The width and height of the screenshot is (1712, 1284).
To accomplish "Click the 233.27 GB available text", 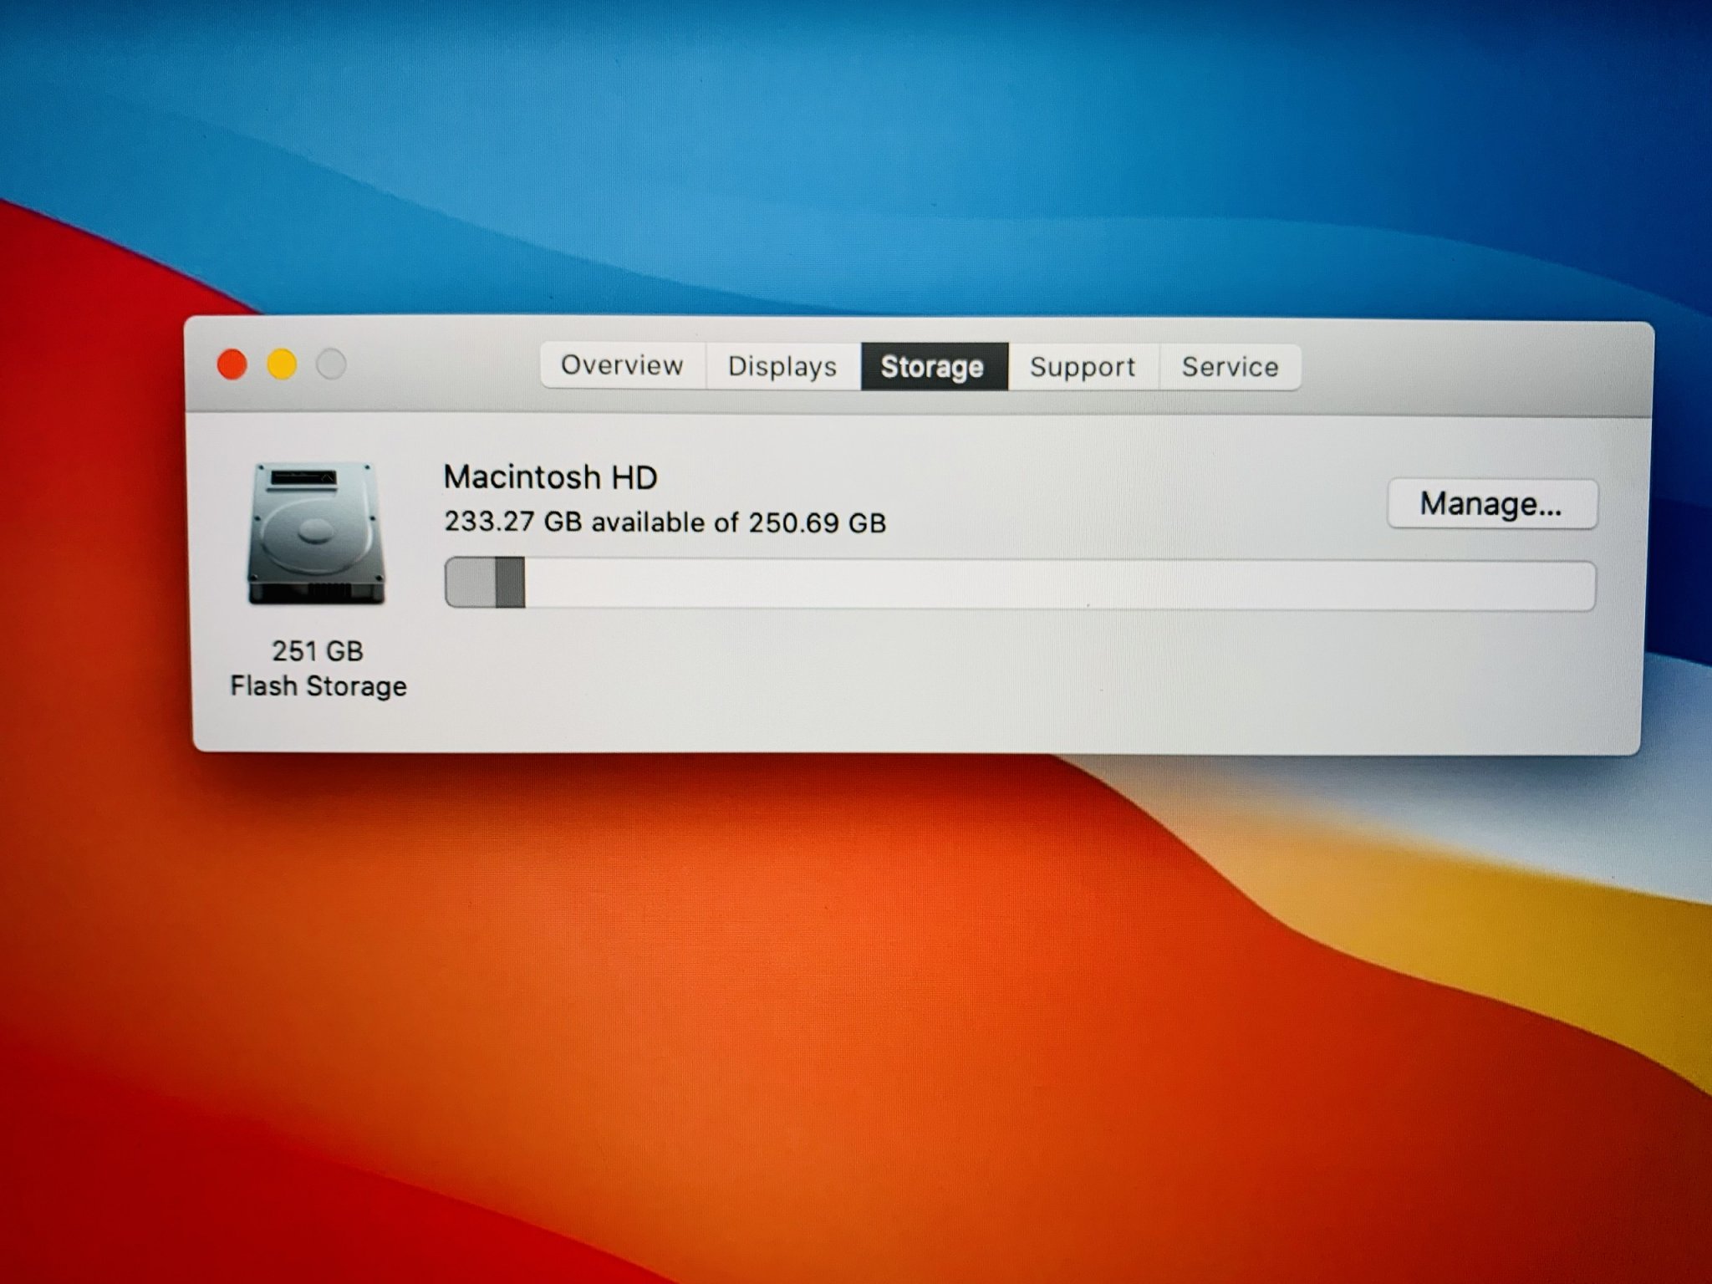I will coord(665,522).
